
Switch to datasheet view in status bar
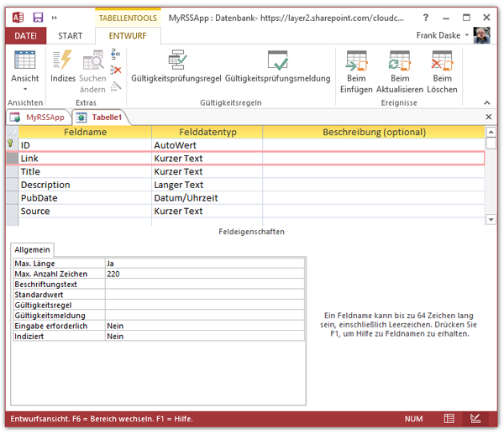449,418
